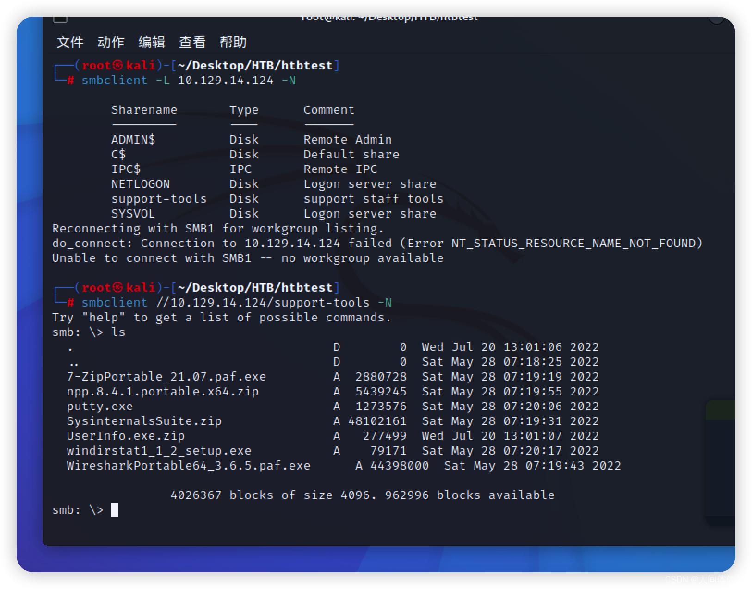Click the SYSVOL share name

point(133,213)
